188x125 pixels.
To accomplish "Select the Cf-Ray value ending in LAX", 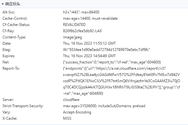I will 82,31.
